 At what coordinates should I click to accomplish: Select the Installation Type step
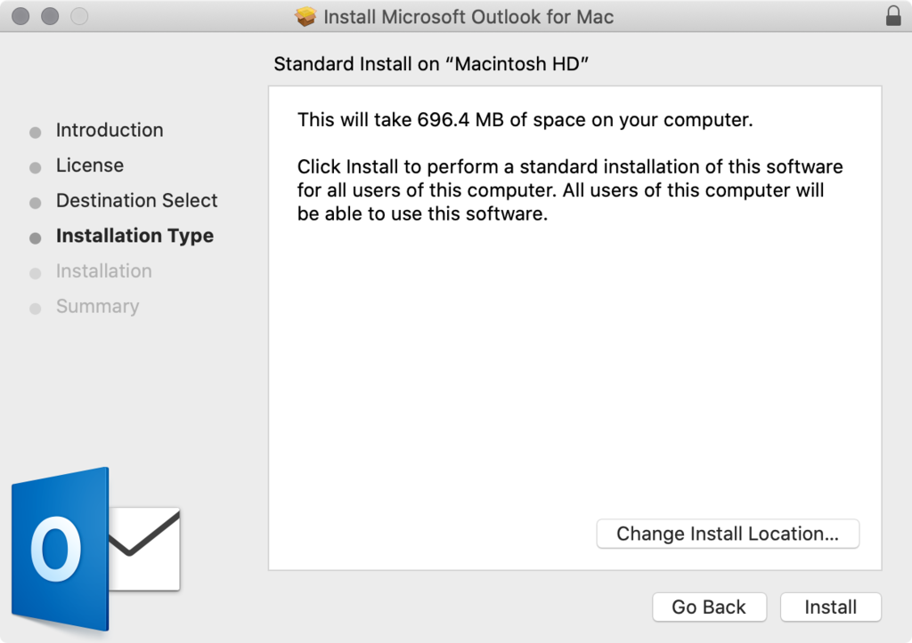click(x=134, y=236)
